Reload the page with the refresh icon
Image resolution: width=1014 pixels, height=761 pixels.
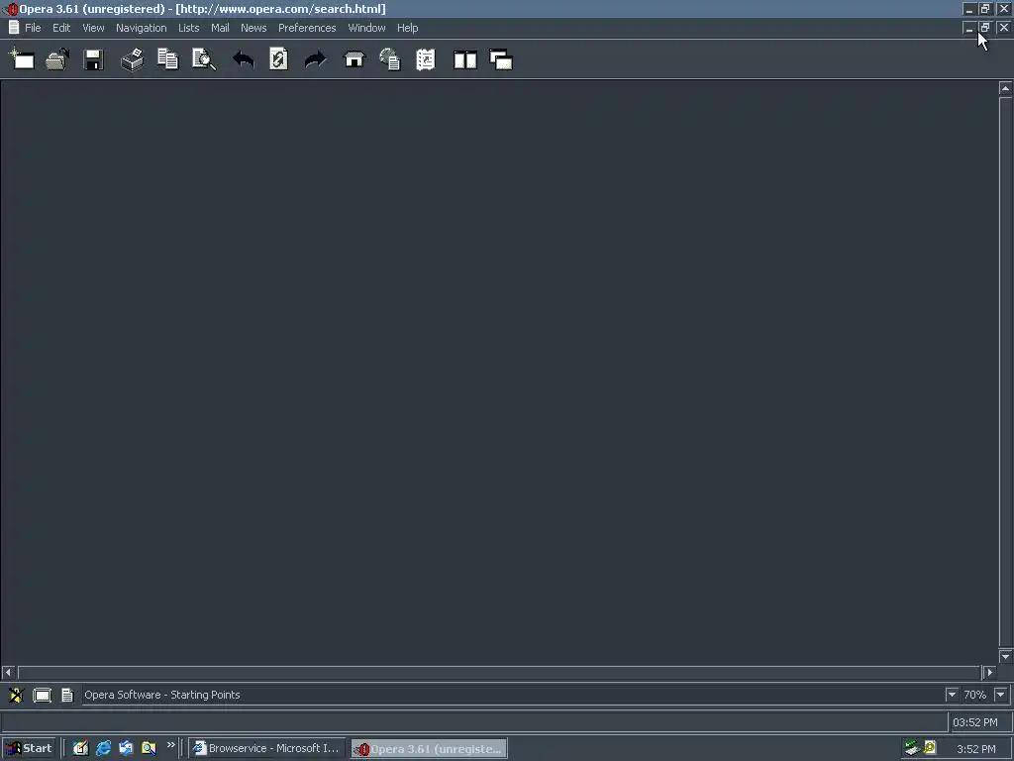278,58
